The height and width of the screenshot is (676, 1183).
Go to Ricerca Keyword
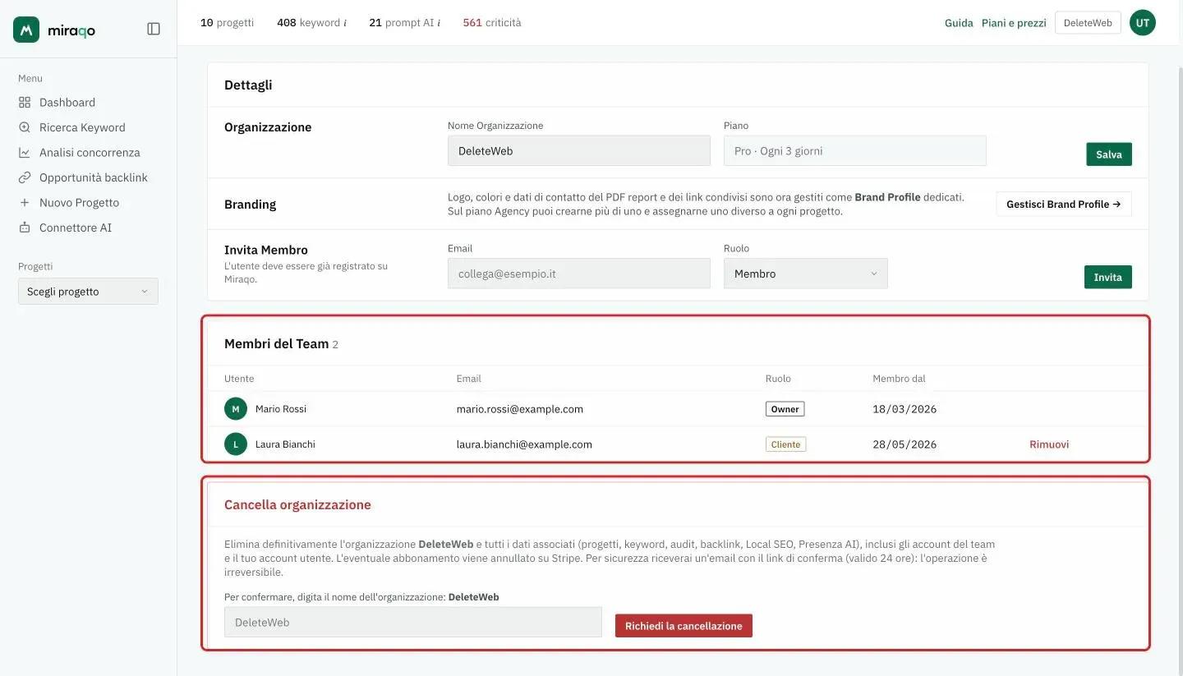tap(82, 127)
